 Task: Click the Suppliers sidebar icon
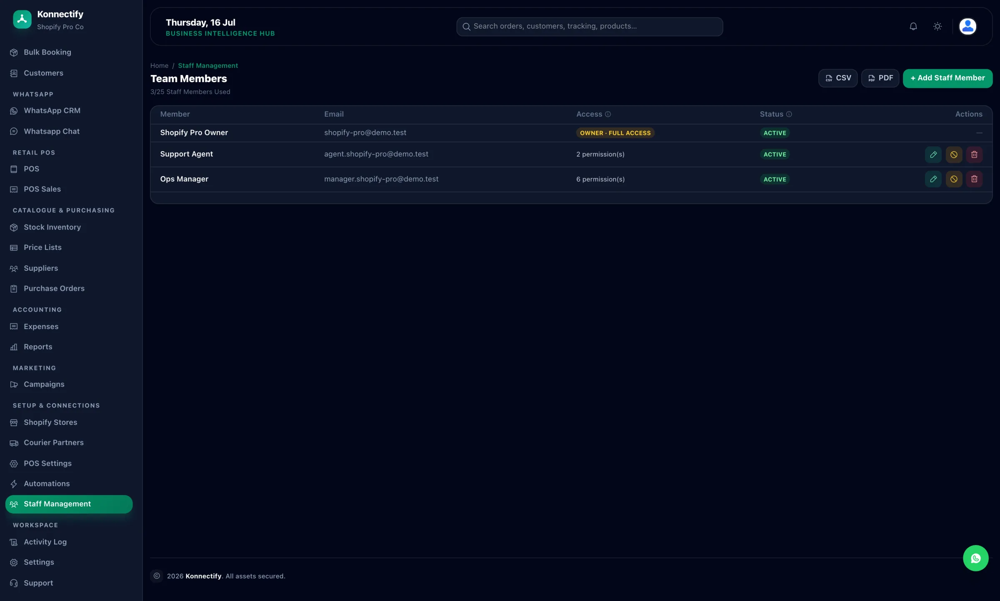[14, 269]
